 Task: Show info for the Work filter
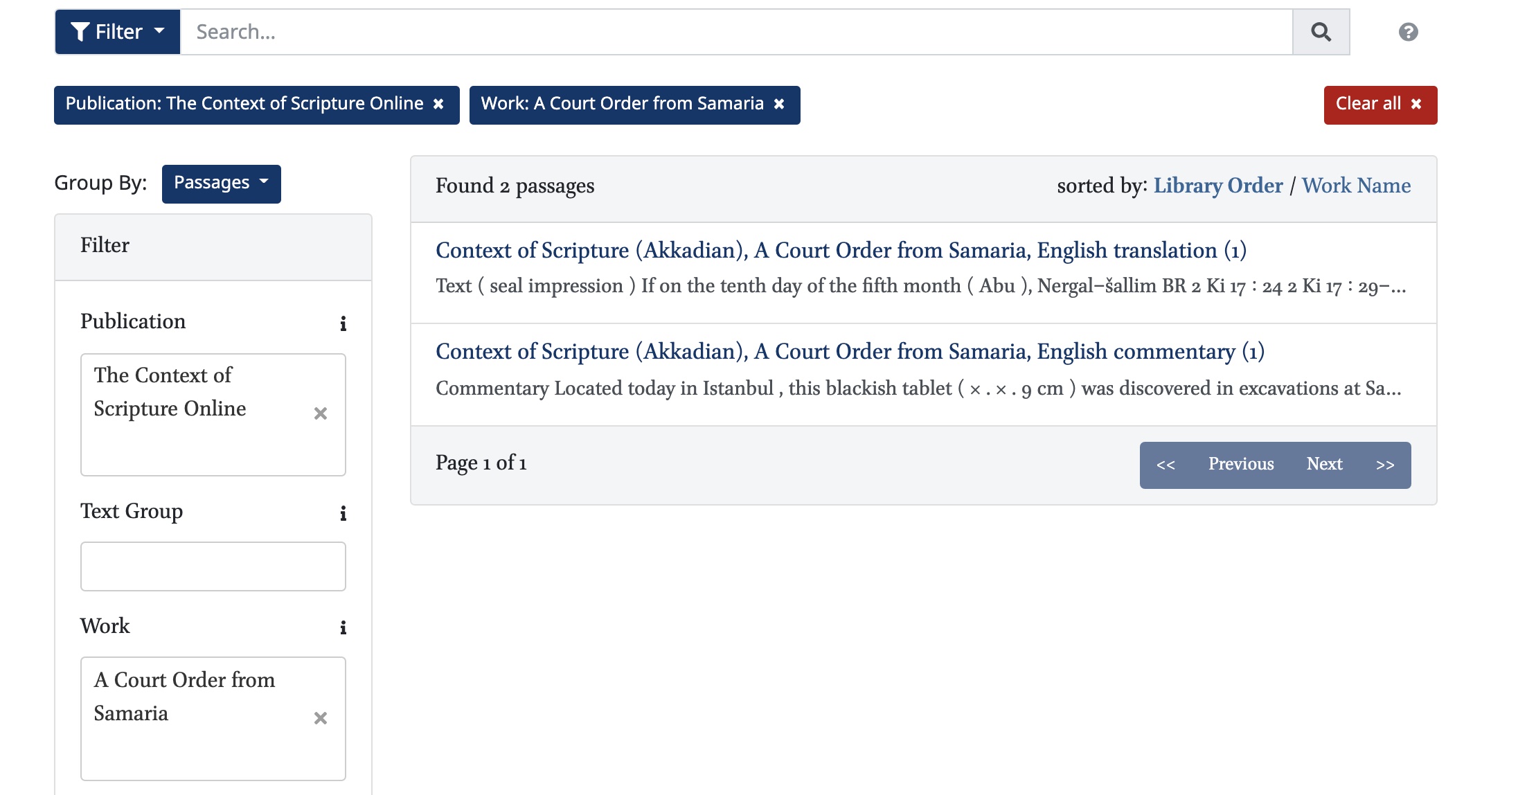[x=343, y=627]
